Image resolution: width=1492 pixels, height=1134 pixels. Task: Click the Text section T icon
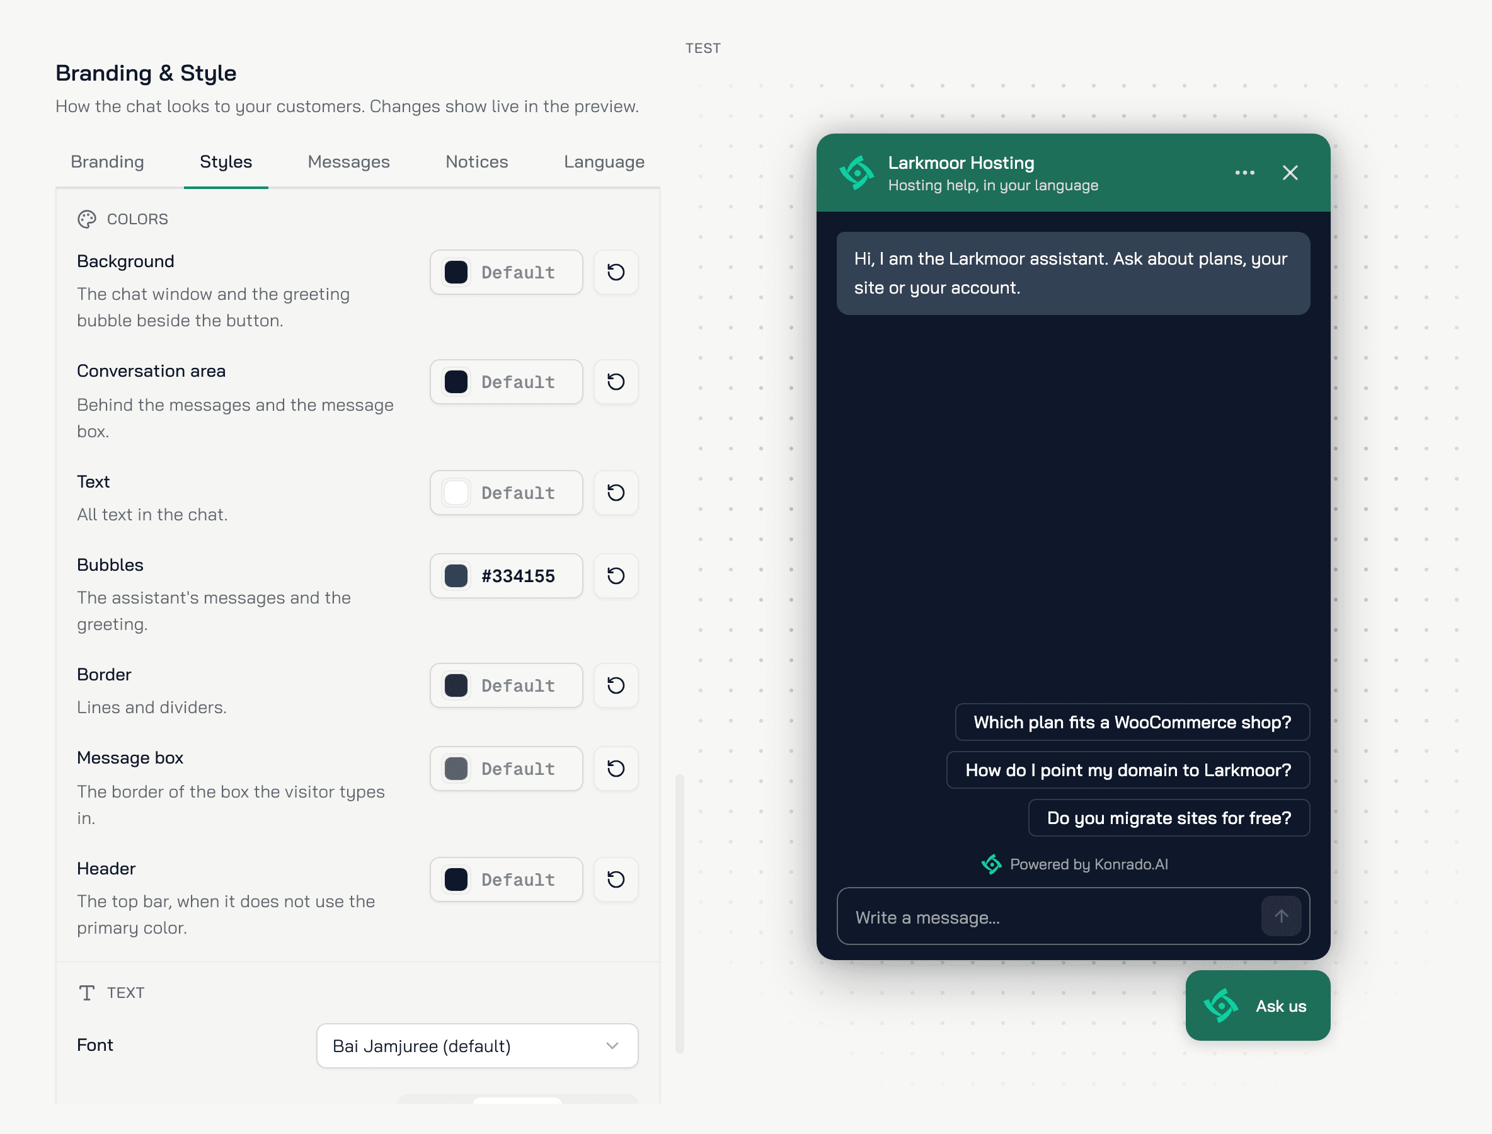coord(87,993)
